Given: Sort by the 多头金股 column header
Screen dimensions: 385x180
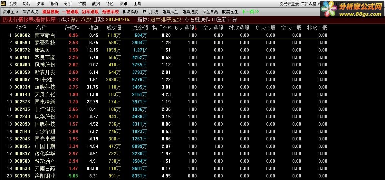Looking at the screenshot, I should 265,28.
